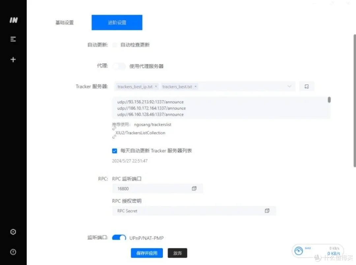Click the plus icon to add task
This screenshot has width=356, height=265.
point(13,60)
